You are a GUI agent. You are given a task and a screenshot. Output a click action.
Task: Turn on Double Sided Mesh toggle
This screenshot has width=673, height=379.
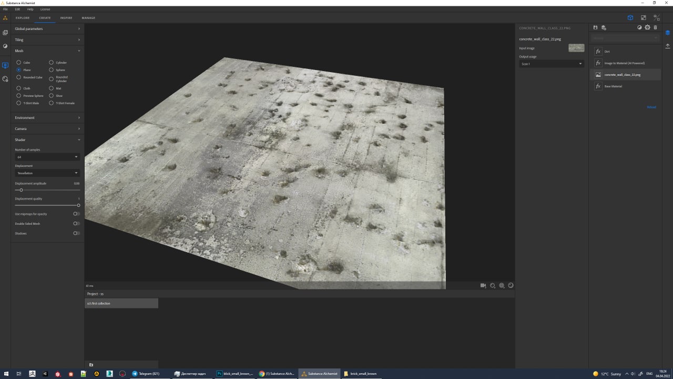pyautogui.click(x=76, y=224)
